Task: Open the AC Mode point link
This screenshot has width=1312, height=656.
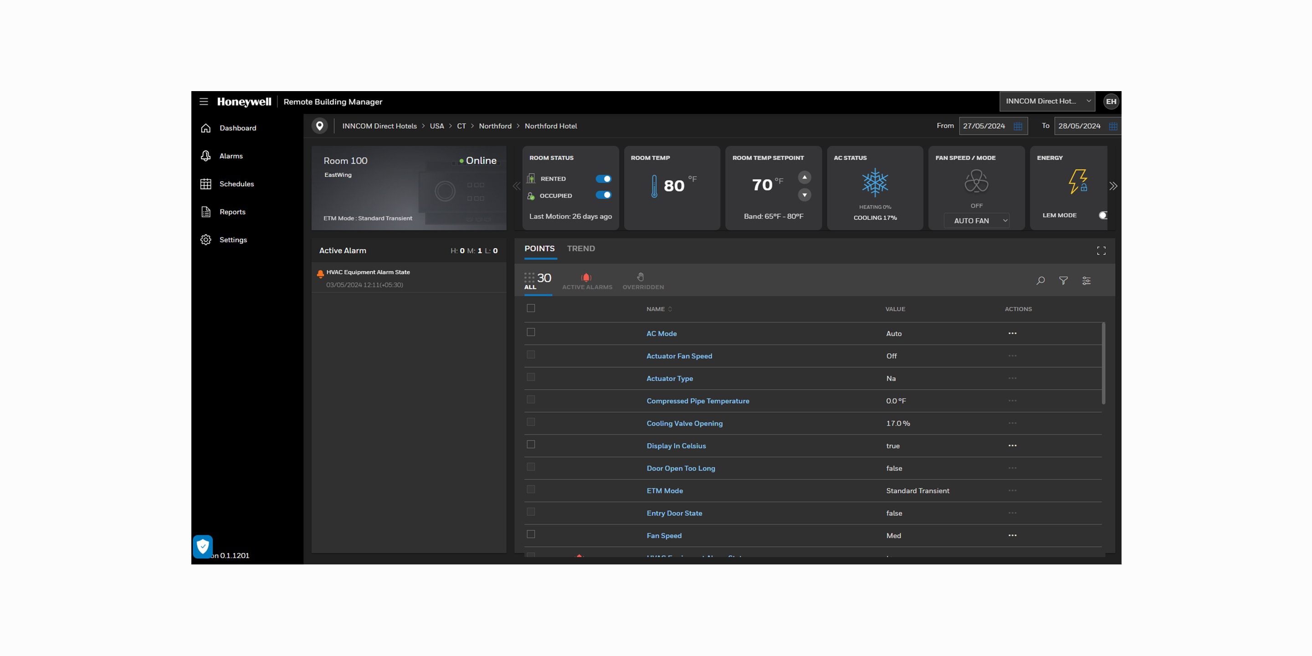Action: click(661, 333)
